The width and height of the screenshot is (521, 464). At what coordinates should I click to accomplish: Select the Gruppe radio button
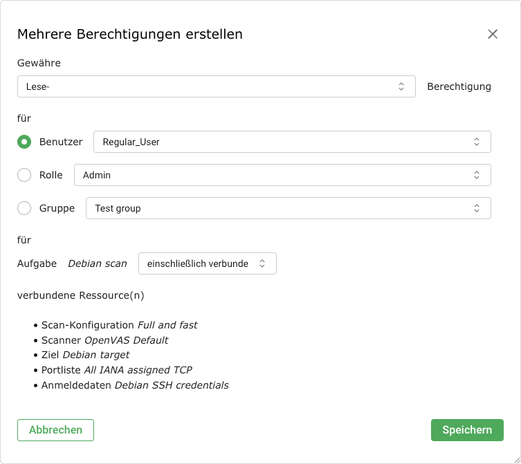click(24, 208)
